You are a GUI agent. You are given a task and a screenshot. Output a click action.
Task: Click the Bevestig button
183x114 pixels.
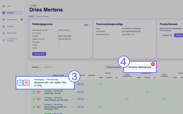pyautogui.click(x=179, y=35)
